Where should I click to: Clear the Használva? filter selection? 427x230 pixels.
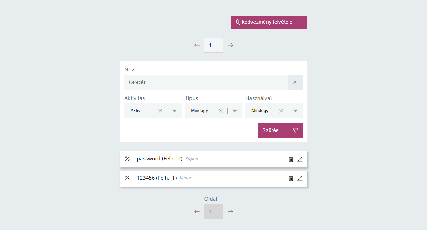click(281, 111)
